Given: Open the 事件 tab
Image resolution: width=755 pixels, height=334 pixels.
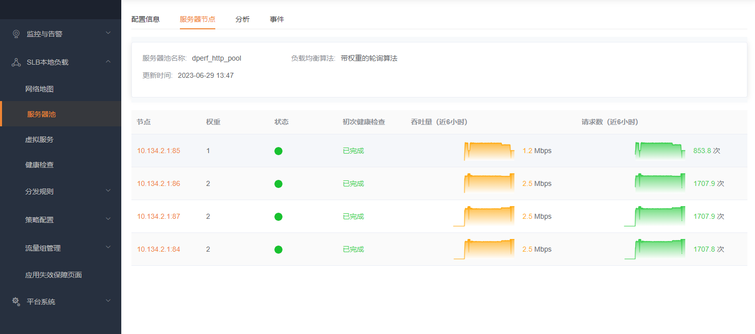Looking at the screenshot, I should (277, 19).
